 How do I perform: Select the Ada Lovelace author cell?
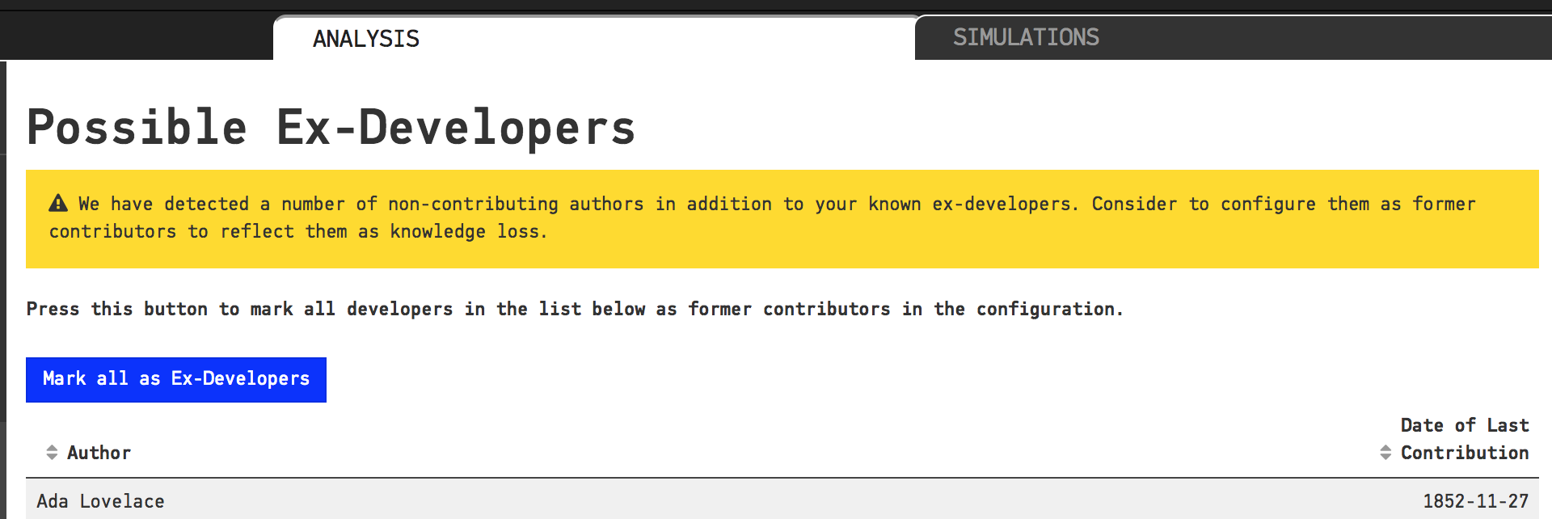100,501
